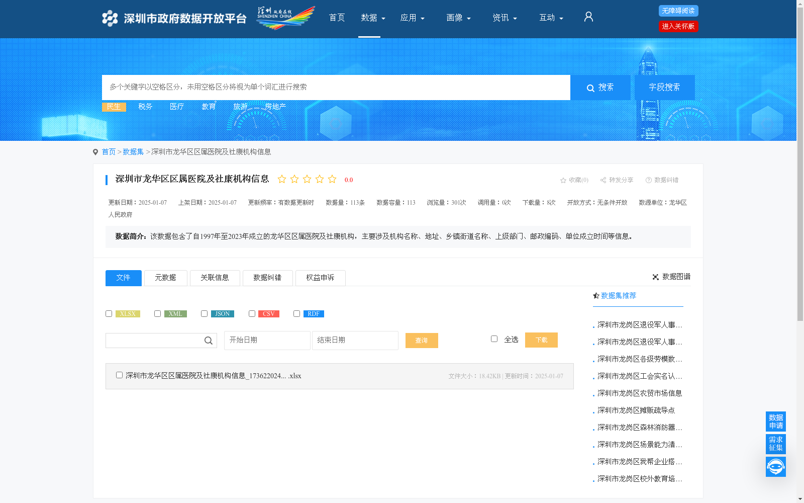Viewport: 804px width, 503px height.
Task: Check the CSV format checkbox
Action: [x=252, y=313]
